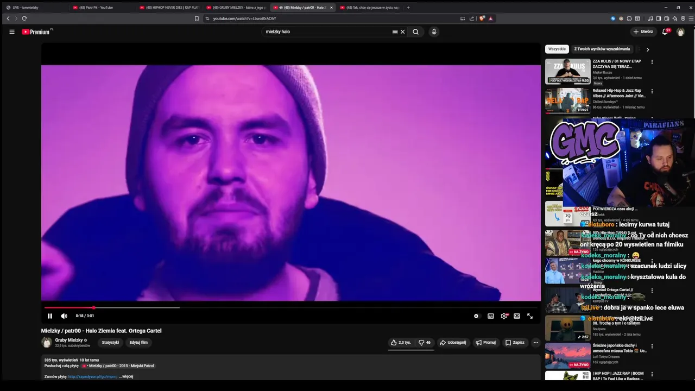Screen dimensions: 695x391
Task: Open Brave Shields lion icon
Action: tap(482, 18)
